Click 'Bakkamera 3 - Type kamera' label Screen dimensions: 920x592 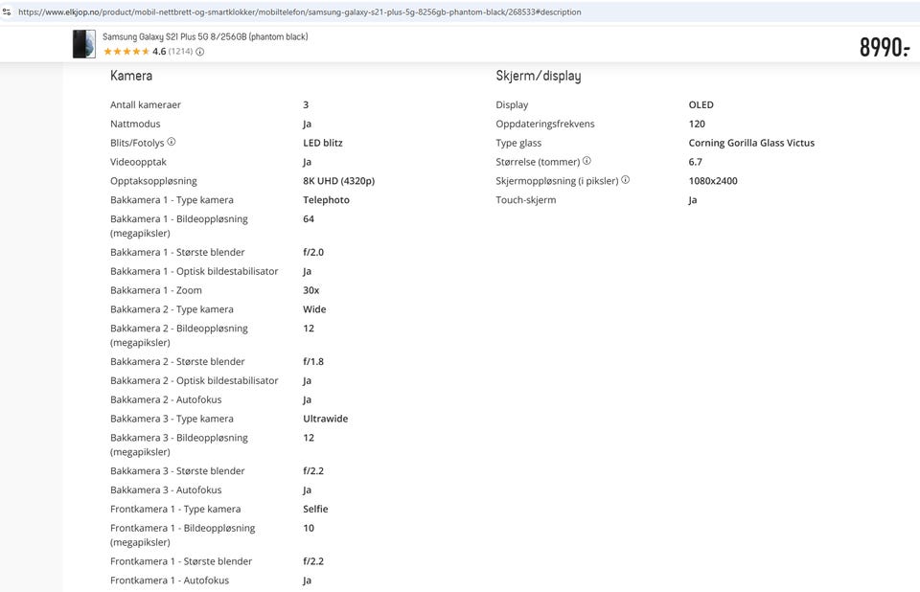pyautogui.click(x=172, y=419)
